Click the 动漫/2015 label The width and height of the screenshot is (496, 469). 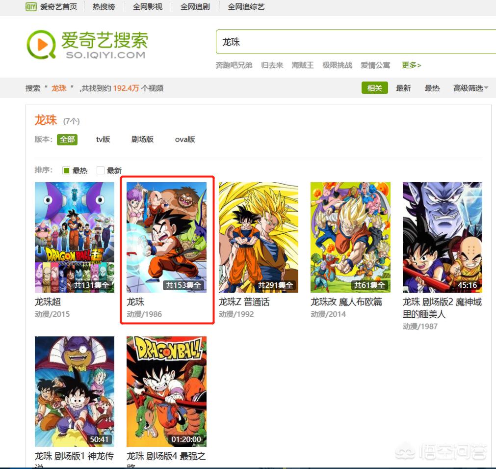point(52,314)
